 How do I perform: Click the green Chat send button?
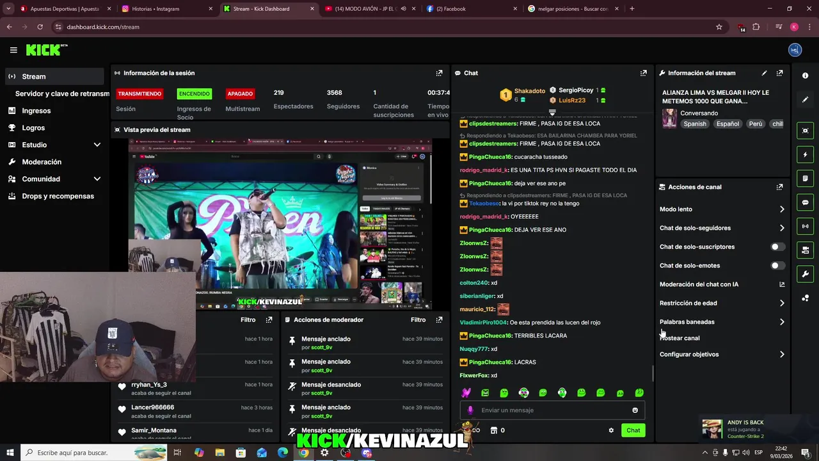(633, 430)
